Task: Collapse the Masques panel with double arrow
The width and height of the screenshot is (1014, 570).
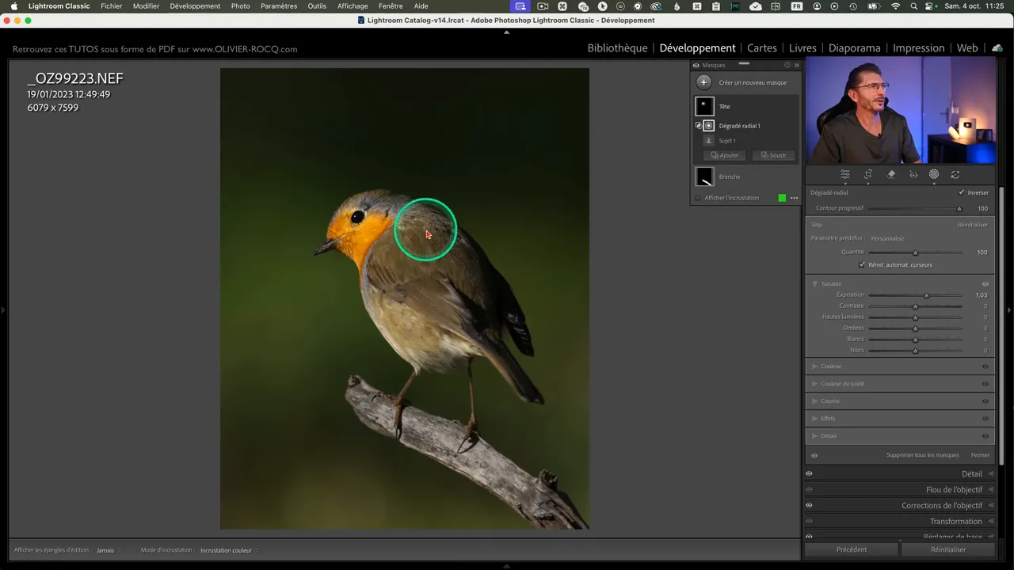Action: [796, 66]
